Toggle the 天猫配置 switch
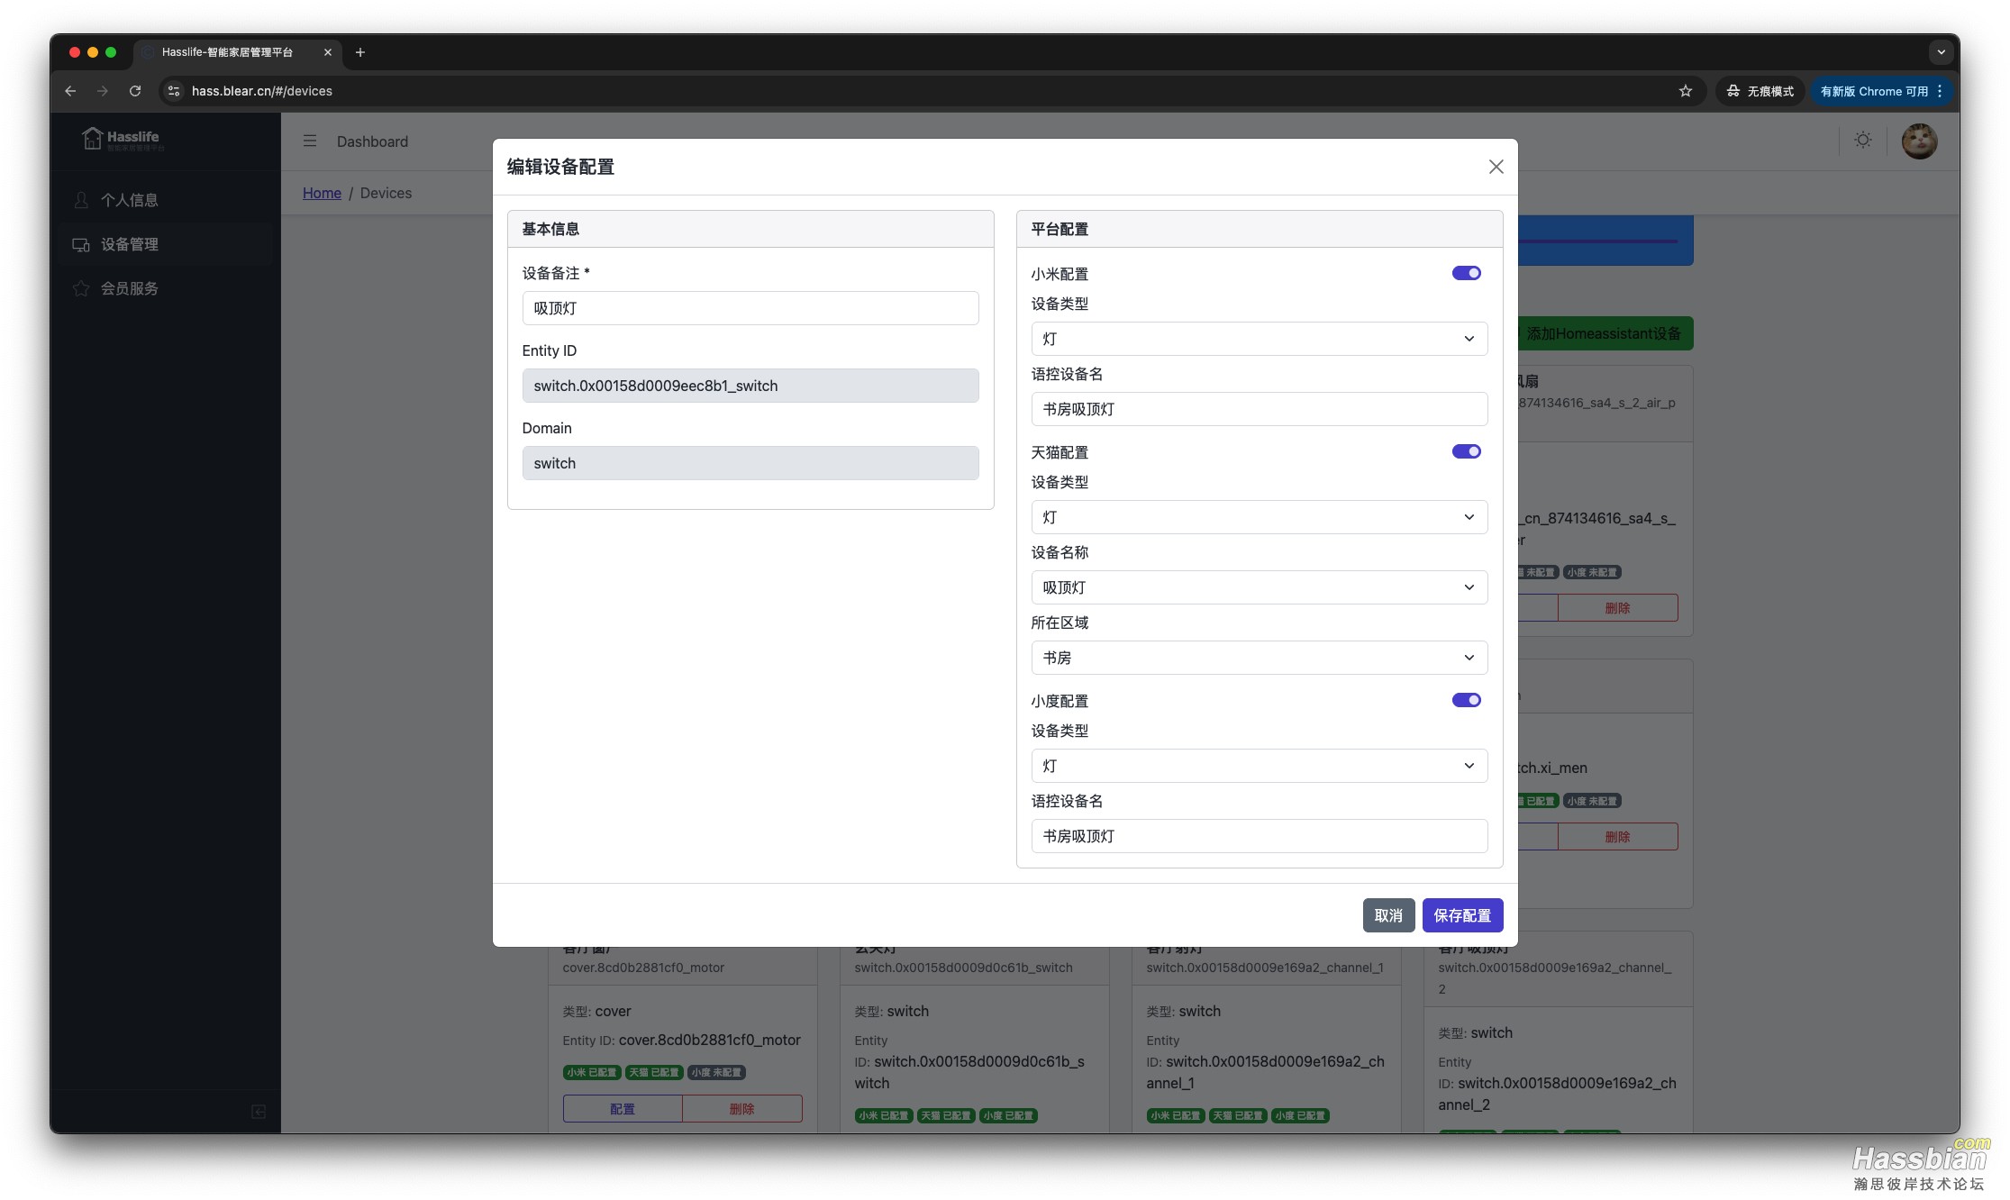Viewport: 2010px width, 1200px height. pos(1466,451)
